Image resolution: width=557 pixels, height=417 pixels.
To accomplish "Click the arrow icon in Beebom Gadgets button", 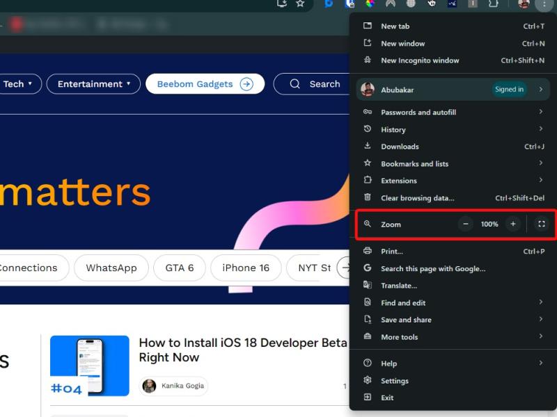I will (x=246, y=84).
